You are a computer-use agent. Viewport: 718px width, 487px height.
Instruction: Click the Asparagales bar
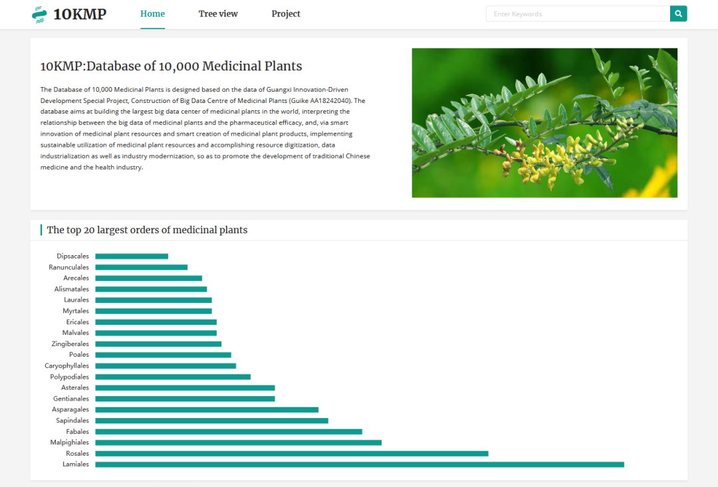(x=207, y=410)
